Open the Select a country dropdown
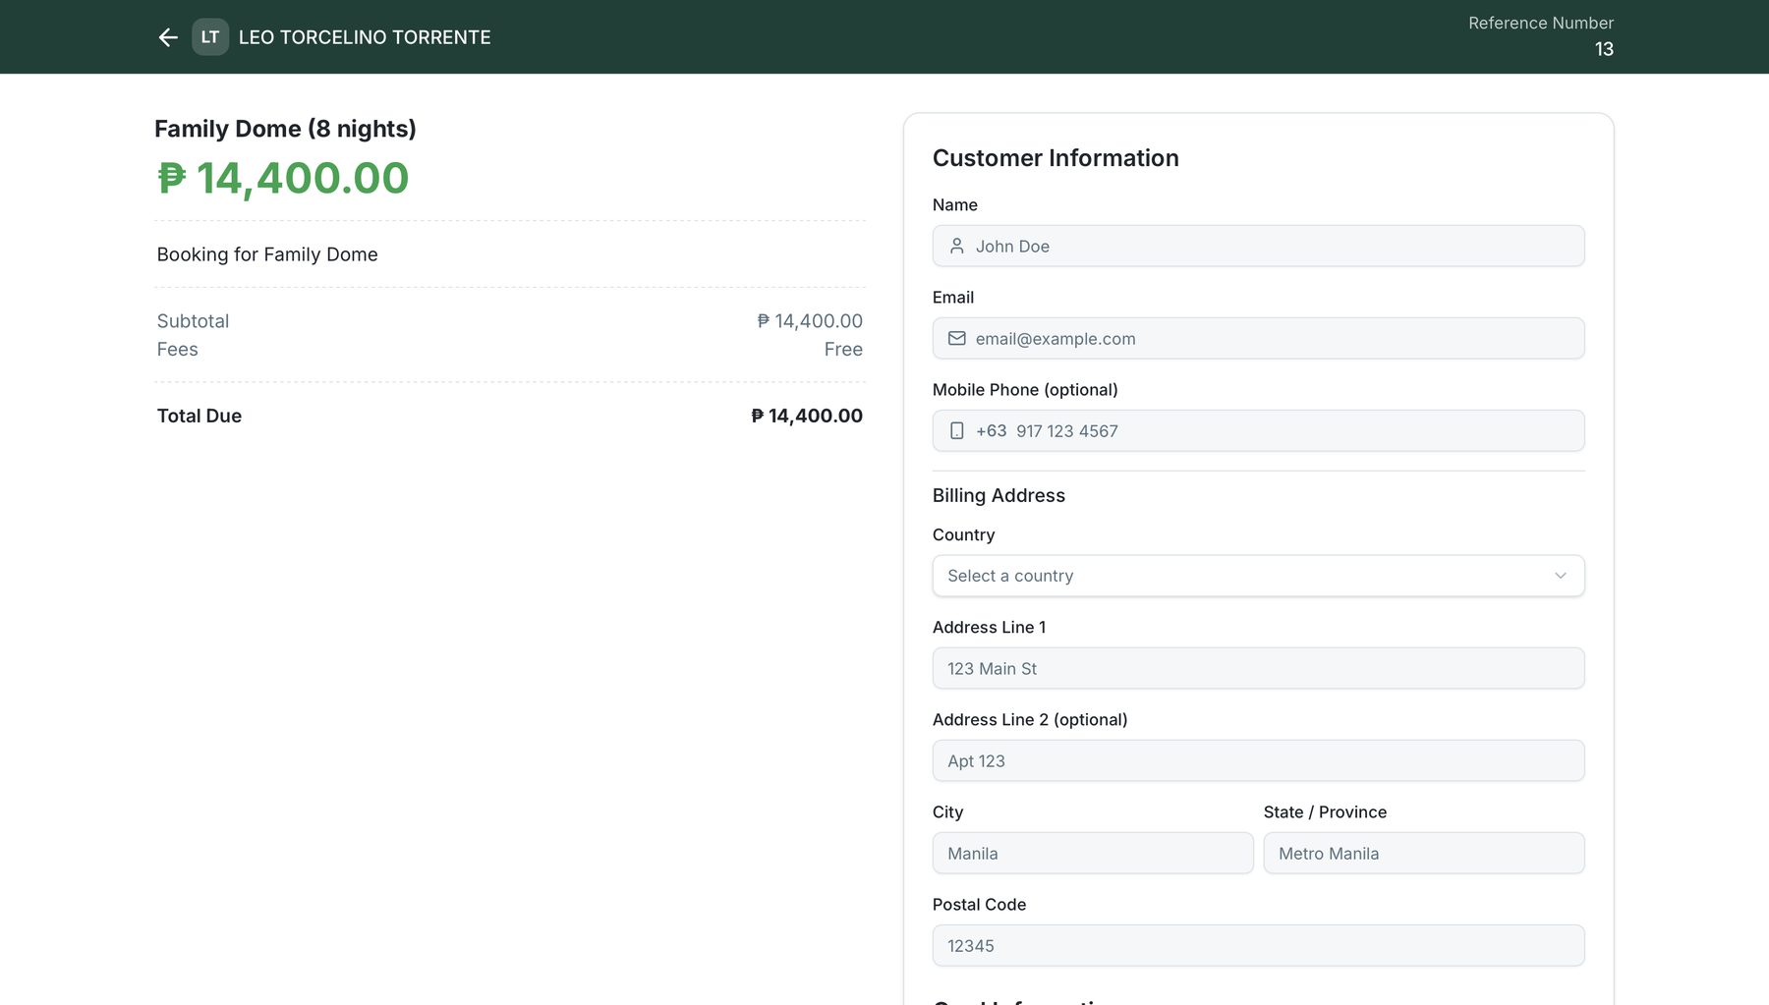The height and width of the screenshot is (1005, 1769). [1258, 576]
